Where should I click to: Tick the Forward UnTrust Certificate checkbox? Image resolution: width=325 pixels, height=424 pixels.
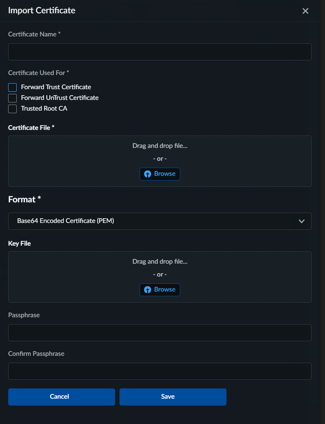pyautogui.click(x=12, y=98)
